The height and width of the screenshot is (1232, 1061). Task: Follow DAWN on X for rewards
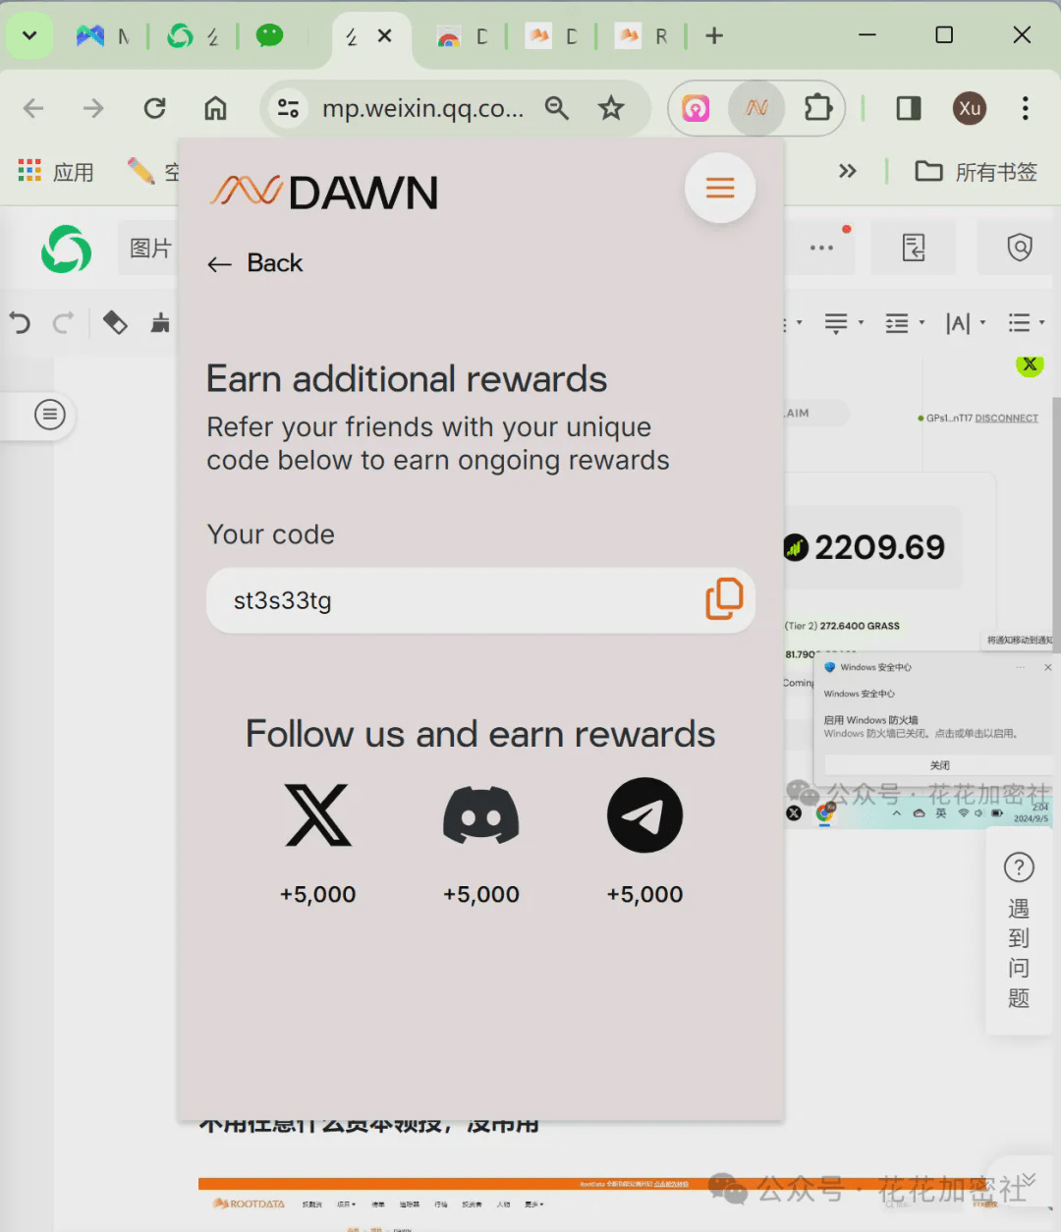[x=317, y=815]
